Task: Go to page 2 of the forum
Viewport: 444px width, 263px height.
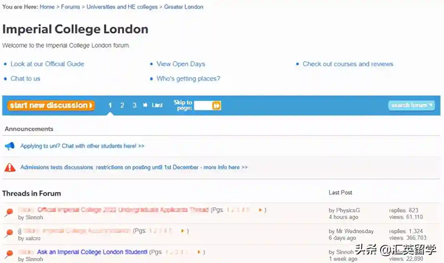Action: click(x=122, y=105)
